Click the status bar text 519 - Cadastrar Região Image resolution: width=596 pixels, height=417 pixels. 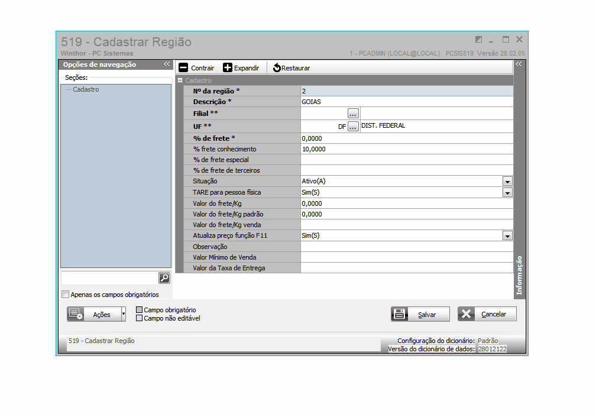[x=102, y=341]
